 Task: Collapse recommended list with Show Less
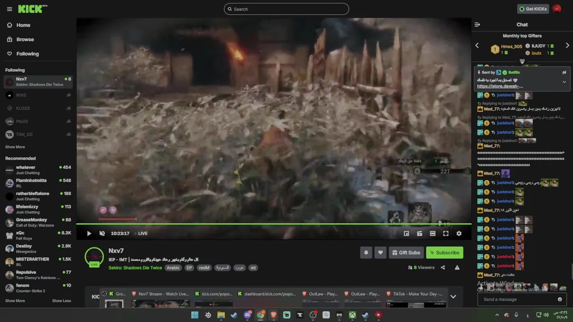point(62,301)
